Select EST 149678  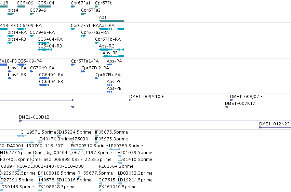point(40,184)
